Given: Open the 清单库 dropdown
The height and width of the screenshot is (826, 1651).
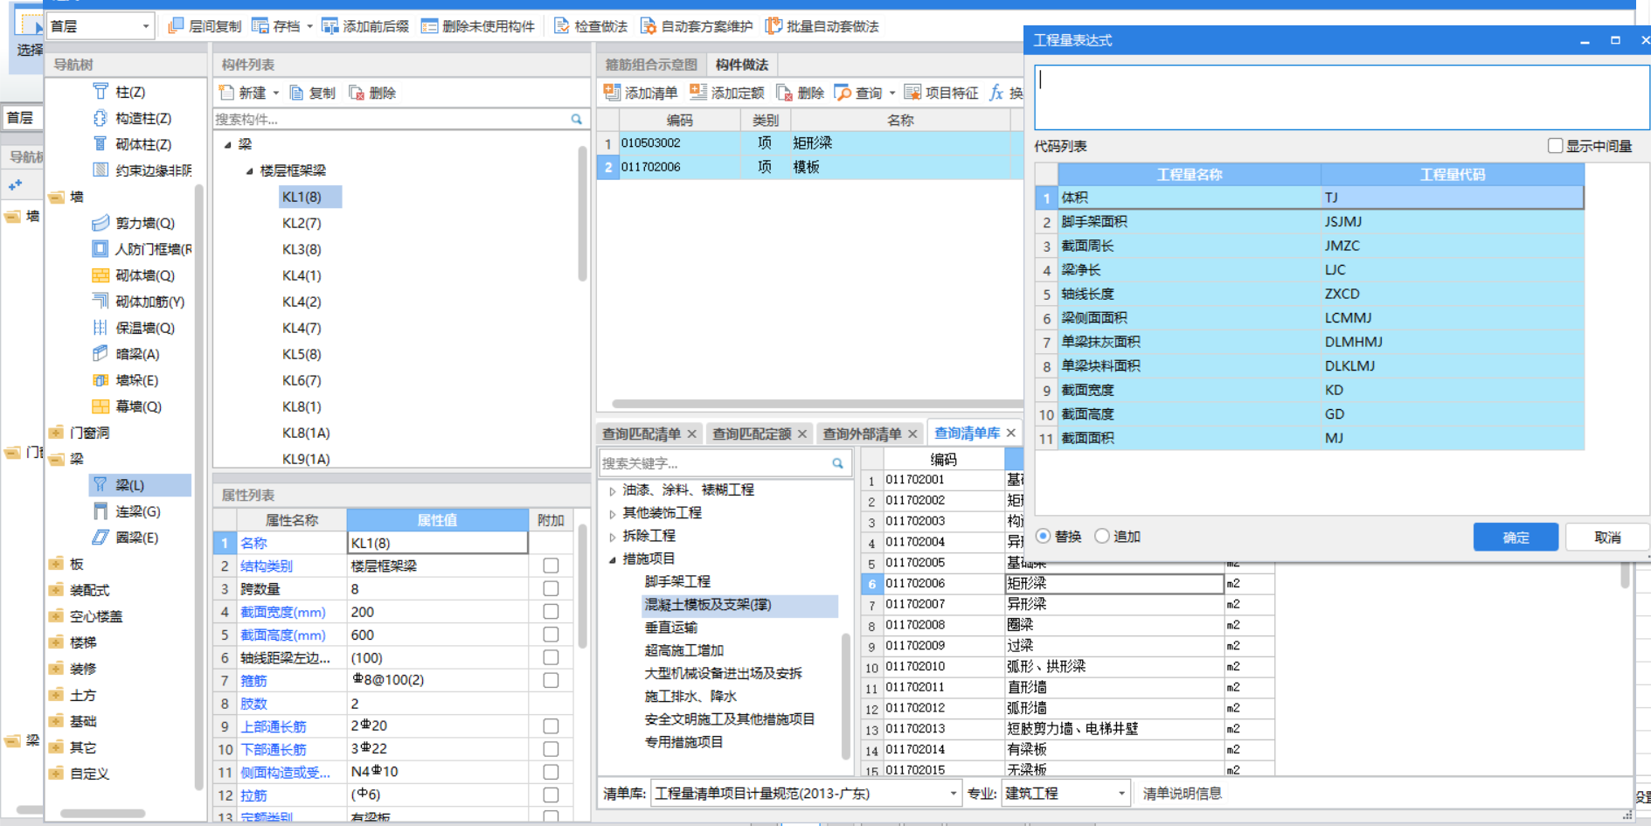Looking at the screenshot, I should tap(953, 794).
